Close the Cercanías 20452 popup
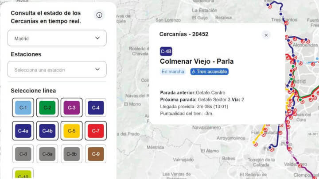319x179 pixels. [266, 35]
